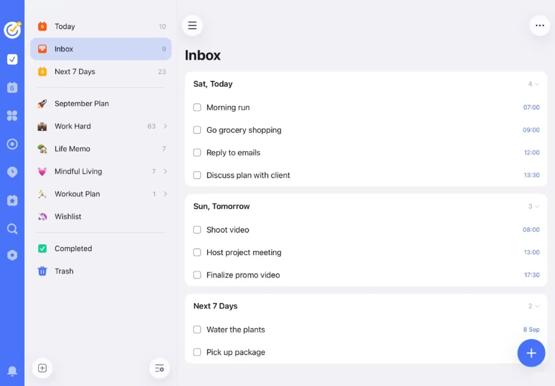Open the hexagon Settings icon

pos(12,255)
